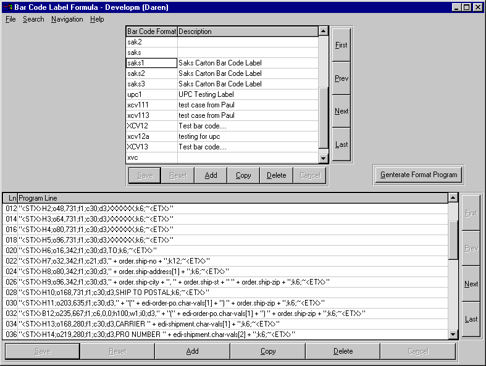Select program line 028 SHIP TO POSTAL
Screen dimensions: 486x366
pyautogui.click(x=124, y=292)
